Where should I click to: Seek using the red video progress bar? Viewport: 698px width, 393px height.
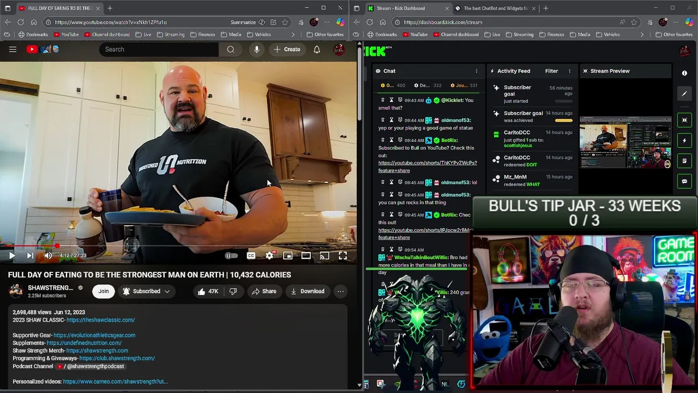178,246
